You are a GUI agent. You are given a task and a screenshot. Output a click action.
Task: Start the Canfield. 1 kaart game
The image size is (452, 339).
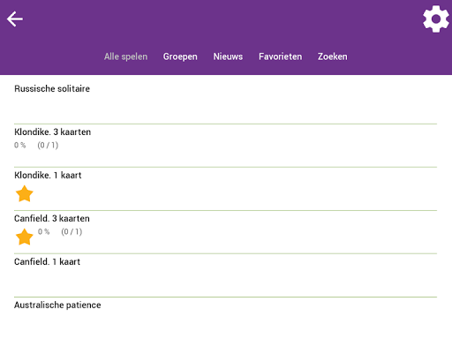tap(225, 275)
